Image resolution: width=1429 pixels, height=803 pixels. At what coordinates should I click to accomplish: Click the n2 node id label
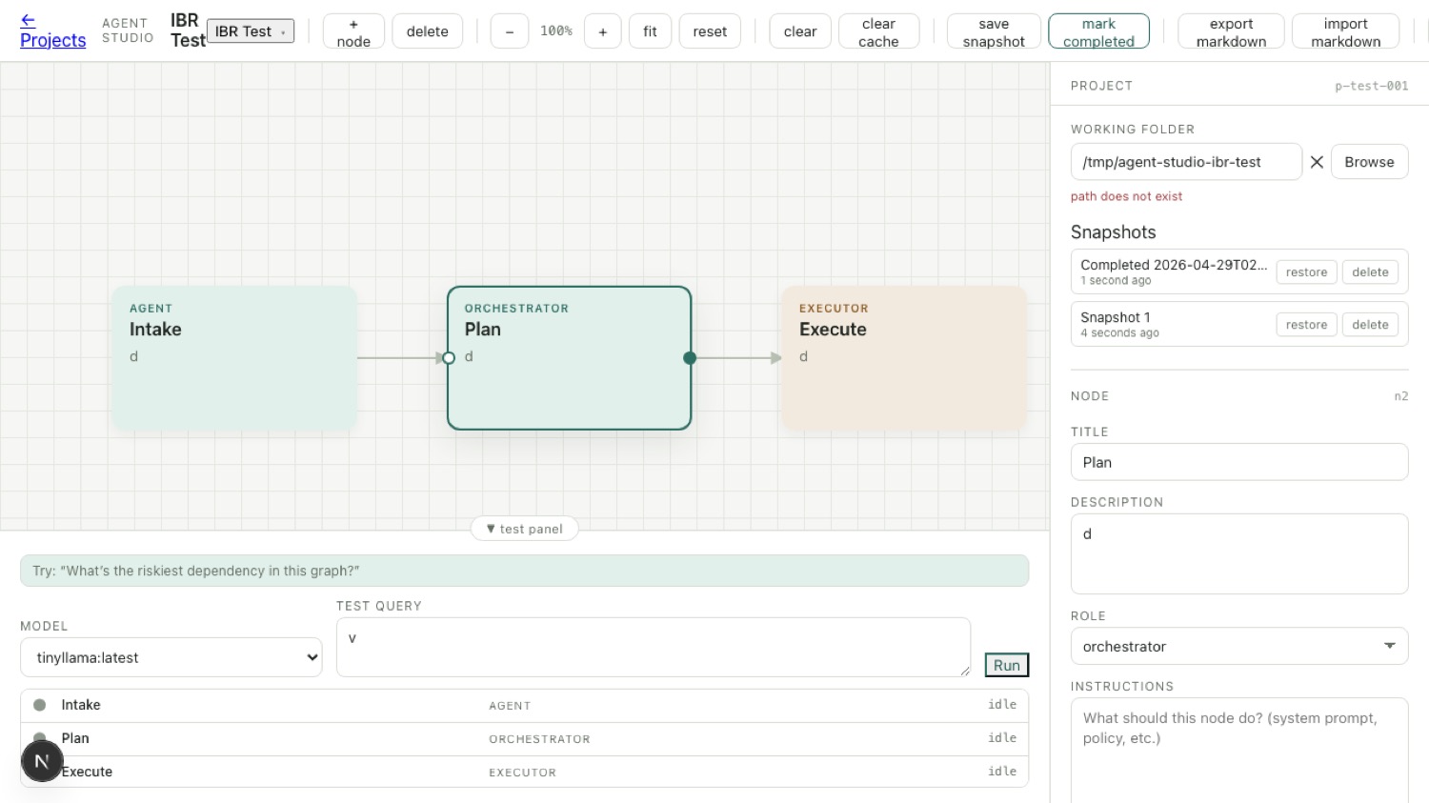click(1401, 396)
